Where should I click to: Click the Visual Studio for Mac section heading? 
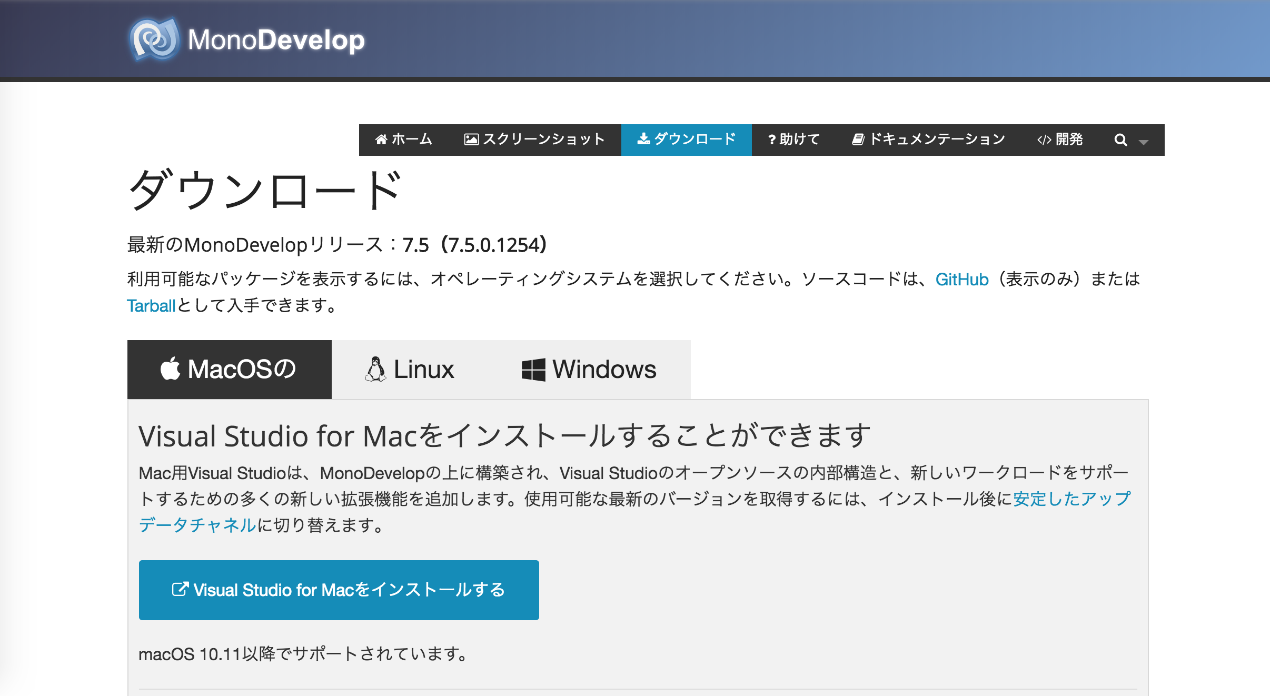click(x=504, y=436)
